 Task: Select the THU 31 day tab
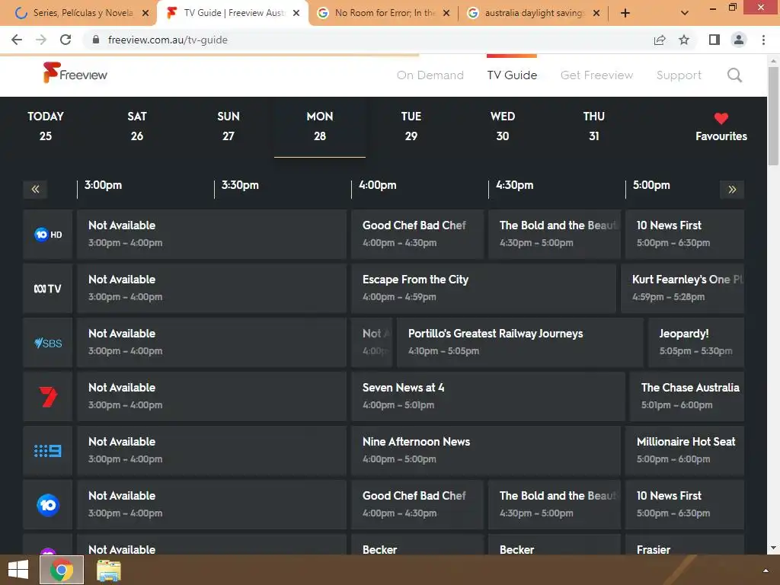pos(594,126)
